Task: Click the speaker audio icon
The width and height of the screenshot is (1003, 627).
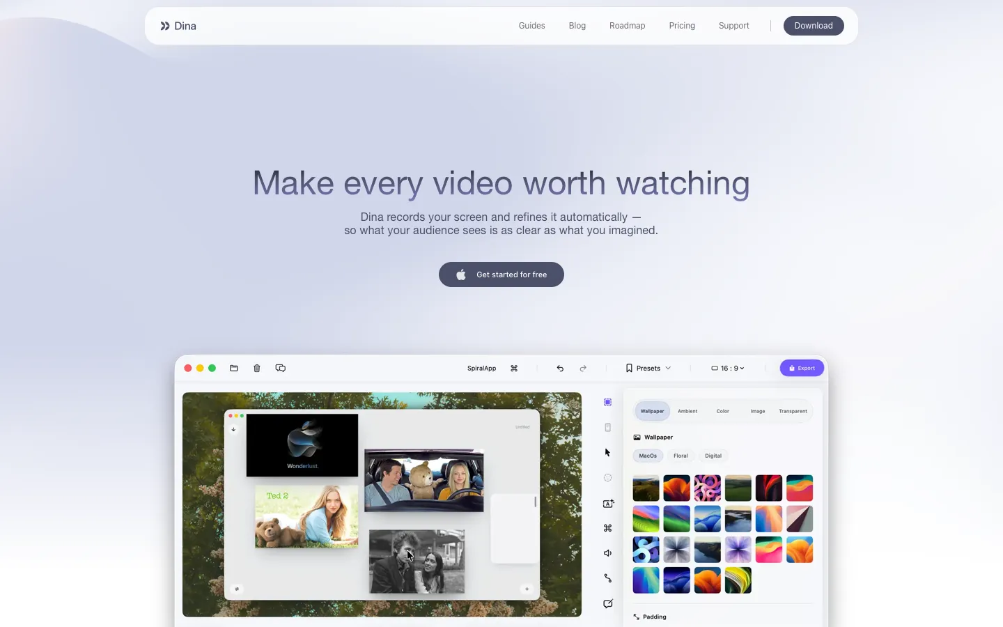Action: click(x=607, y=553)
